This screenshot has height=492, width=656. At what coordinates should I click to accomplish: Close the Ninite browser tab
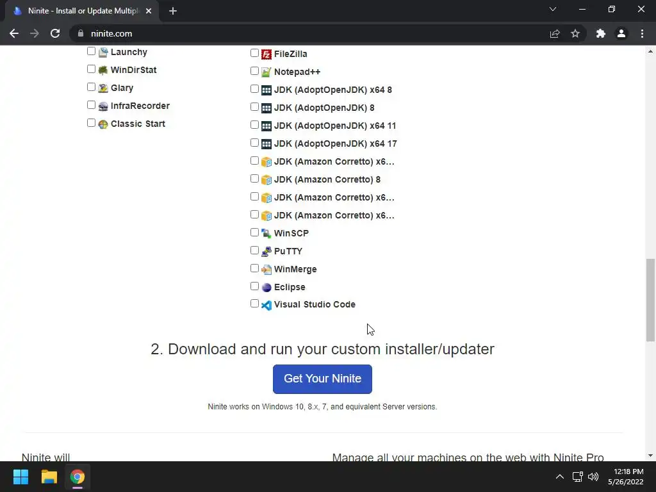[x=149, y=11]
